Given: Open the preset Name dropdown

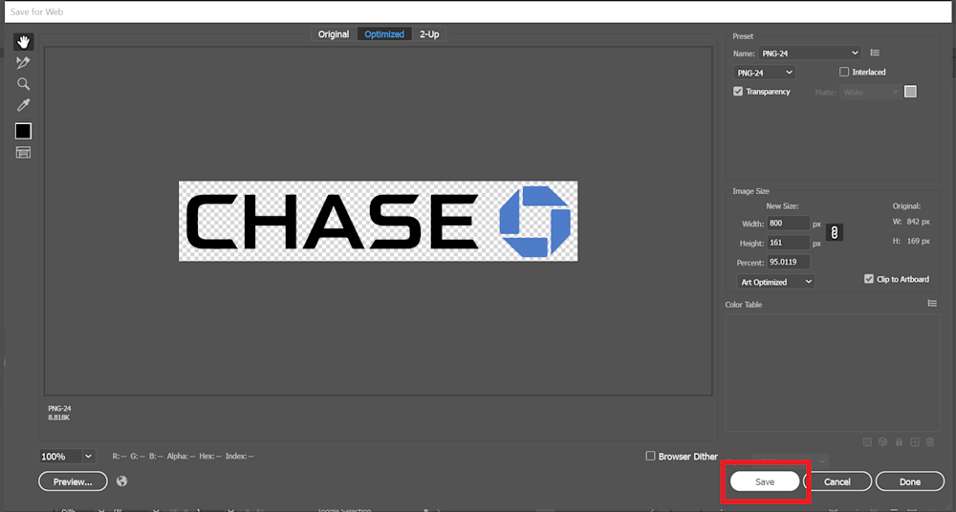Looking at the screenshot, I should 810,53.
